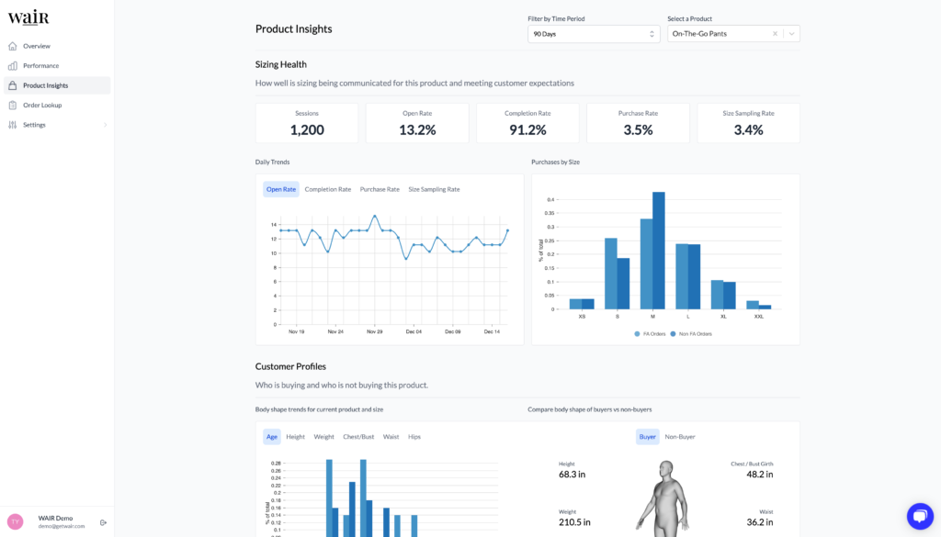Click the Performance bar chart icon
The width and height of the screenshot is (941, 537).
tap(13, 66)
